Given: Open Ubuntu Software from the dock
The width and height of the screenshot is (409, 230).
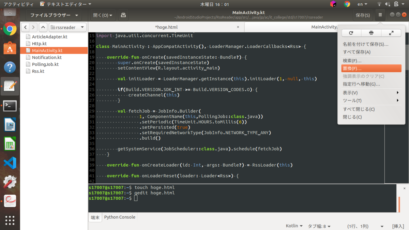Looking at the screenshot, I should (x=10, y=48).
